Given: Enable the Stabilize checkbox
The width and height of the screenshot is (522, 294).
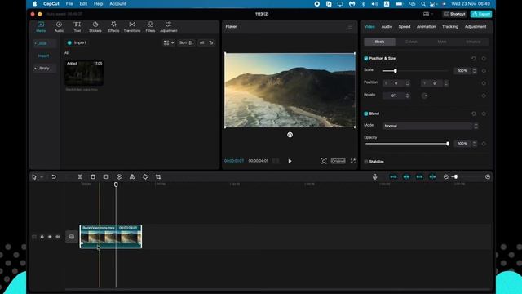Looking at the screenshot, I should [366, 162].
